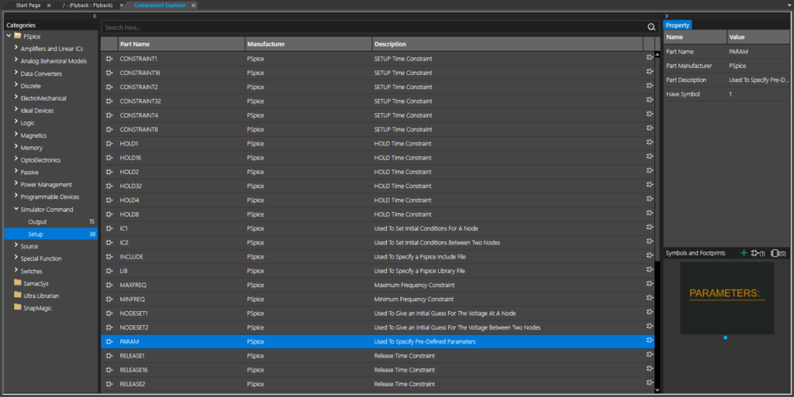Collapse the Categories panel with the arrow
The height and width of the screenshot is (397, 794).
click(x=94, y=16)
